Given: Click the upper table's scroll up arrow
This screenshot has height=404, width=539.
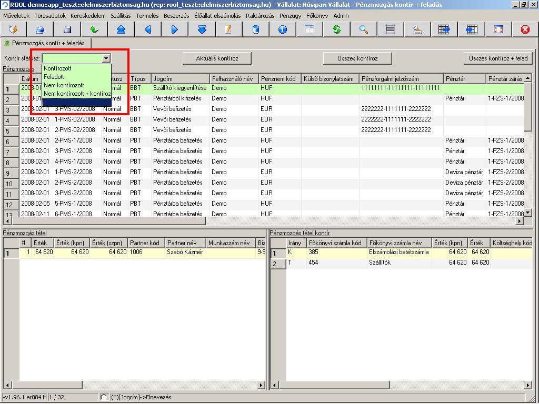Looking at the screenshot, I should pyautogui.click(x=528, y=78).
